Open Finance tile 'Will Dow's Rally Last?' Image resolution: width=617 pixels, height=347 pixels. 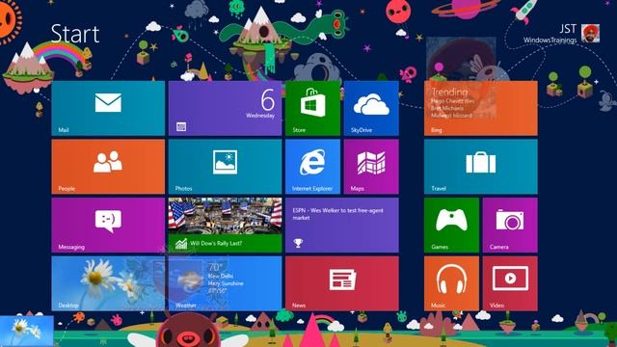coord(225,225)
